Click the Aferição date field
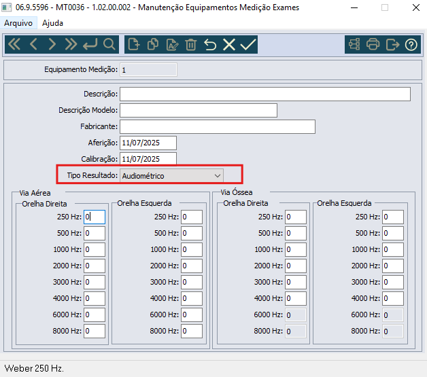The image size is (427, 377). click(x=148, y=143)
